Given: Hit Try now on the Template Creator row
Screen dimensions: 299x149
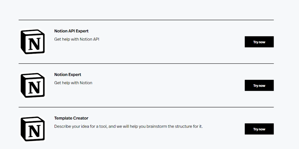Looking at the screenshot, I should [259, 129].
